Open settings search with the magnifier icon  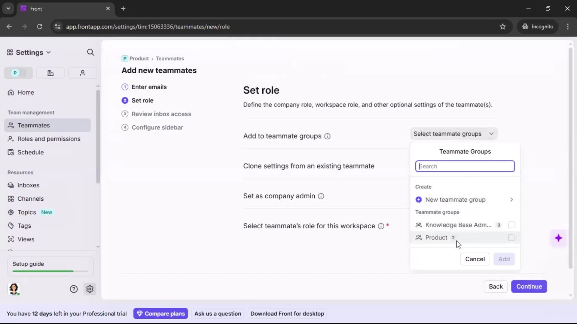pos(90,52)
